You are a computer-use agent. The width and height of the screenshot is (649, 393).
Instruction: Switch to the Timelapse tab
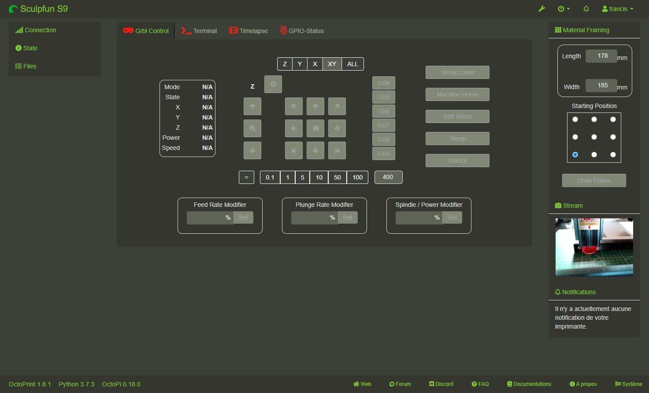pos(248,31)
